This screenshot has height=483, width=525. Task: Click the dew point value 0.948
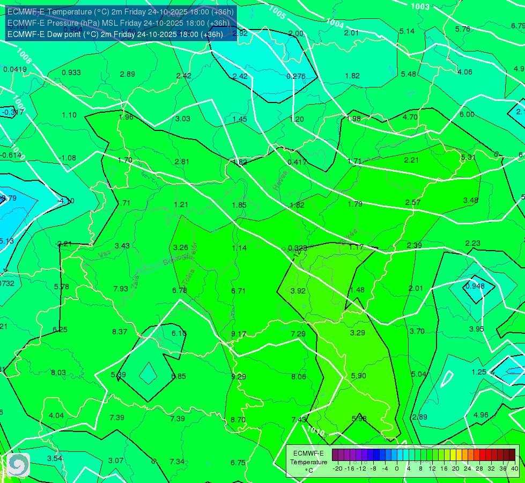point(475,286)
